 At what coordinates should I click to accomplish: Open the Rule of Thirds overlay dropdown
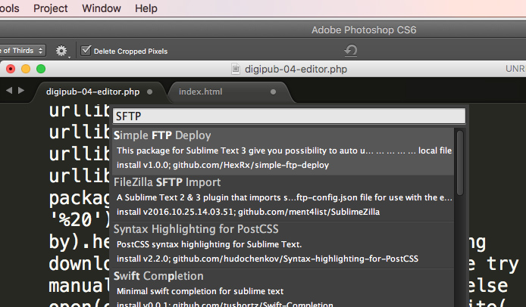tap(23, 51)
